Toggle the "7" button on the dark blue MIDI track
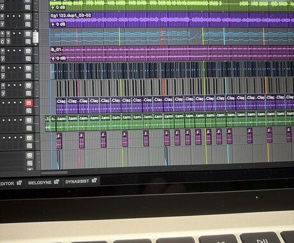The width and height of the screenshot is (294, 243). tap(3, 76)
